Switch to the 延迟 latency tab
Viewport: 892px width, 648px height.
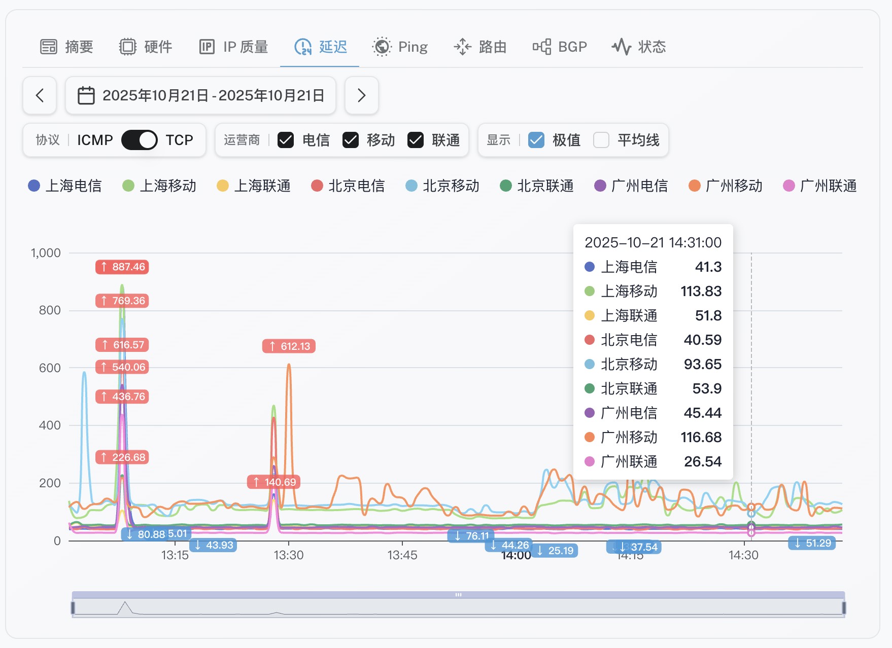click(320, 47)
